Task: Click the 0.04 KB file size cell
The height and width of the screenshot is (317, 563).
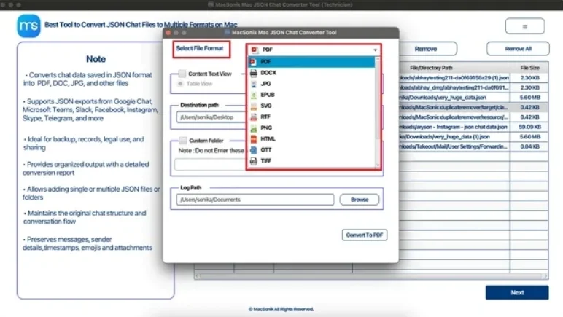Action: pyautogui.click(x=529, y=146)
